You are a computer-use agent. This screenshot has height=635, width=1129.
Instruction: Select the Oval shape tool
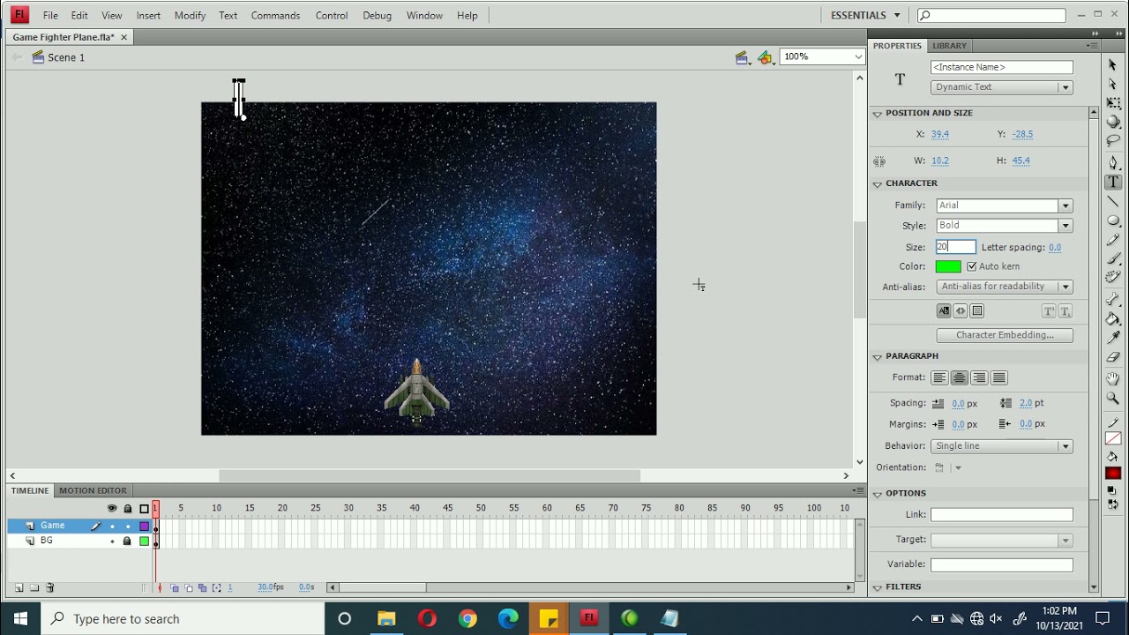[x=1113, y=220]
